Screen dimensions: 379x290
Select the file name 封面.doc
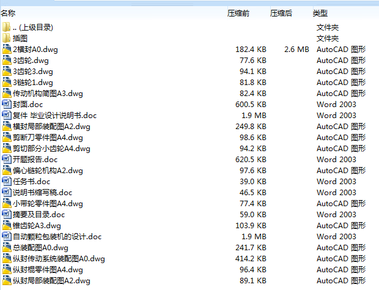tap(28, 105)
